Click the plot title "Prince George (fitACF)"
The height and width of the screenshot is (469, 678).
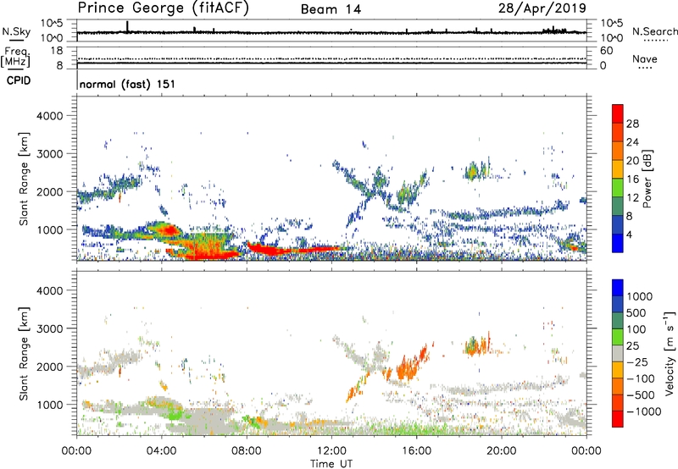pos(164,8)
